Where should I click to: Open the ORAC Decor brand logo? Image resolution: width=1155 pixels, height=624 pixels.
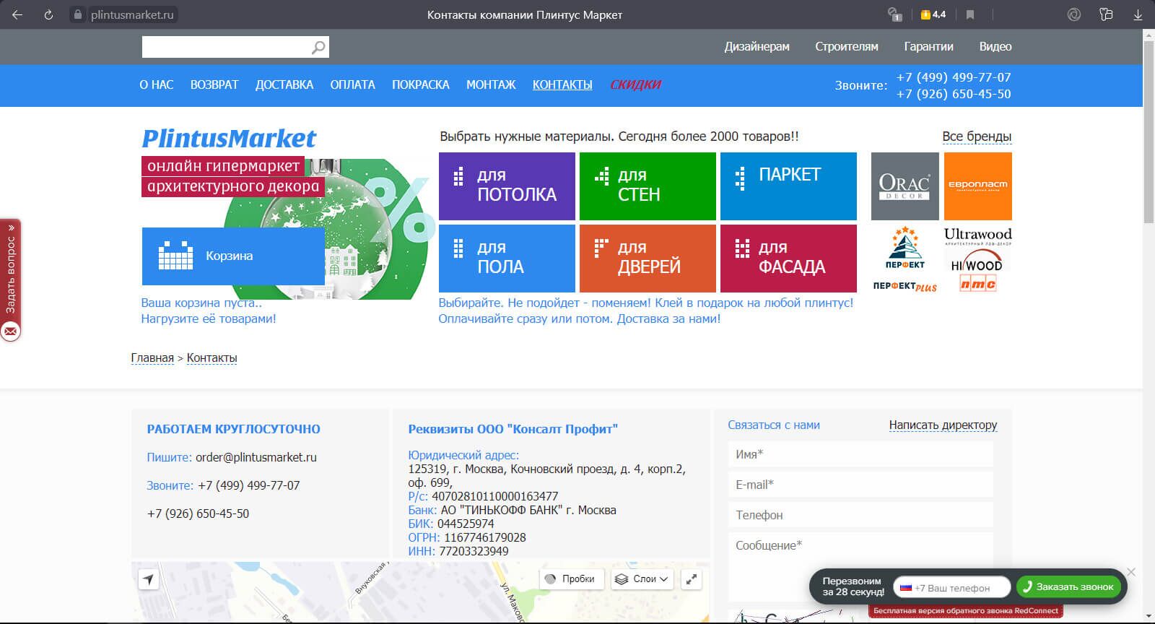(905, 186)
